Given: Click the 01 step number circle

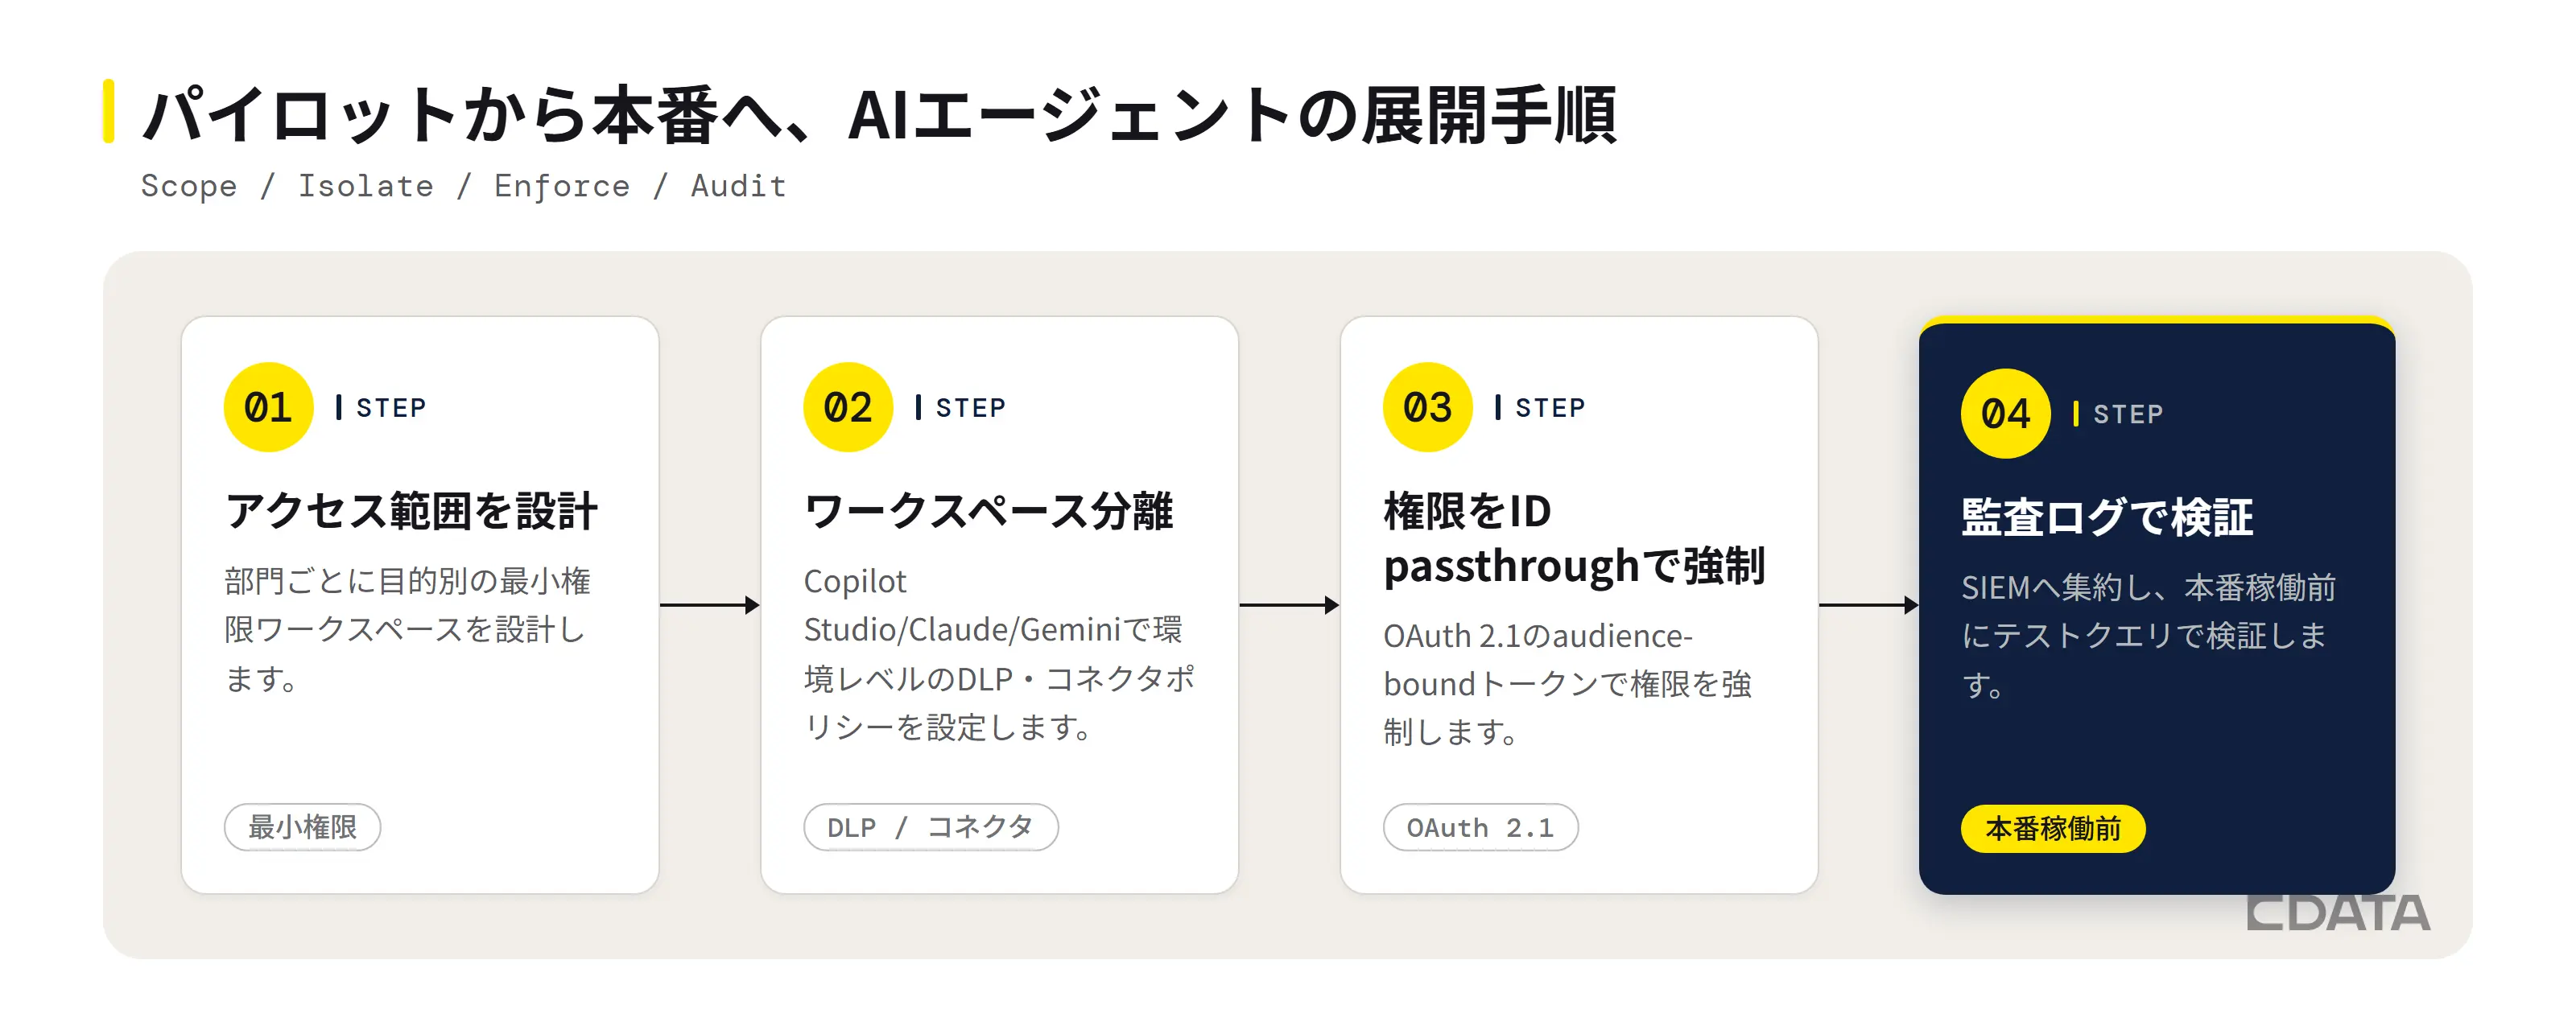Looking at the screenshot, I should click(268, 407).
